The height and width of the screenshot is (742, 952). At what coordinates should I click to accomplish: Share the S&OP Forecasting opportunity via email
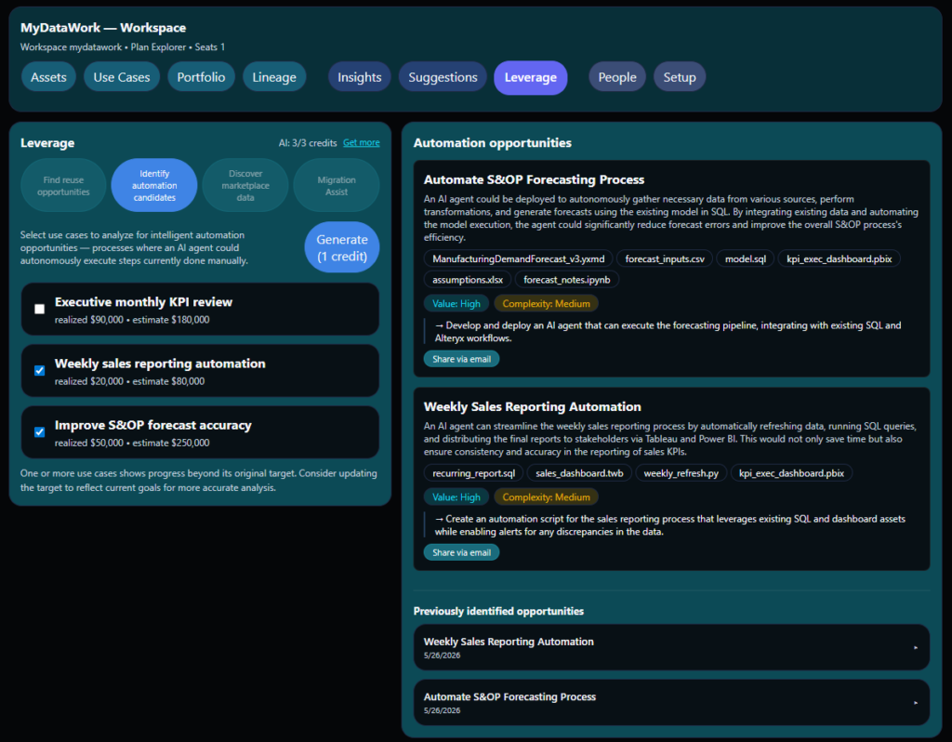pos(461,359)
